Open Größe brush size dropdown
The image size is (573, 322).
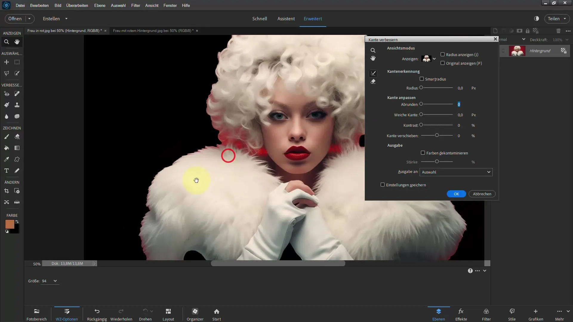tap(55, 281)
